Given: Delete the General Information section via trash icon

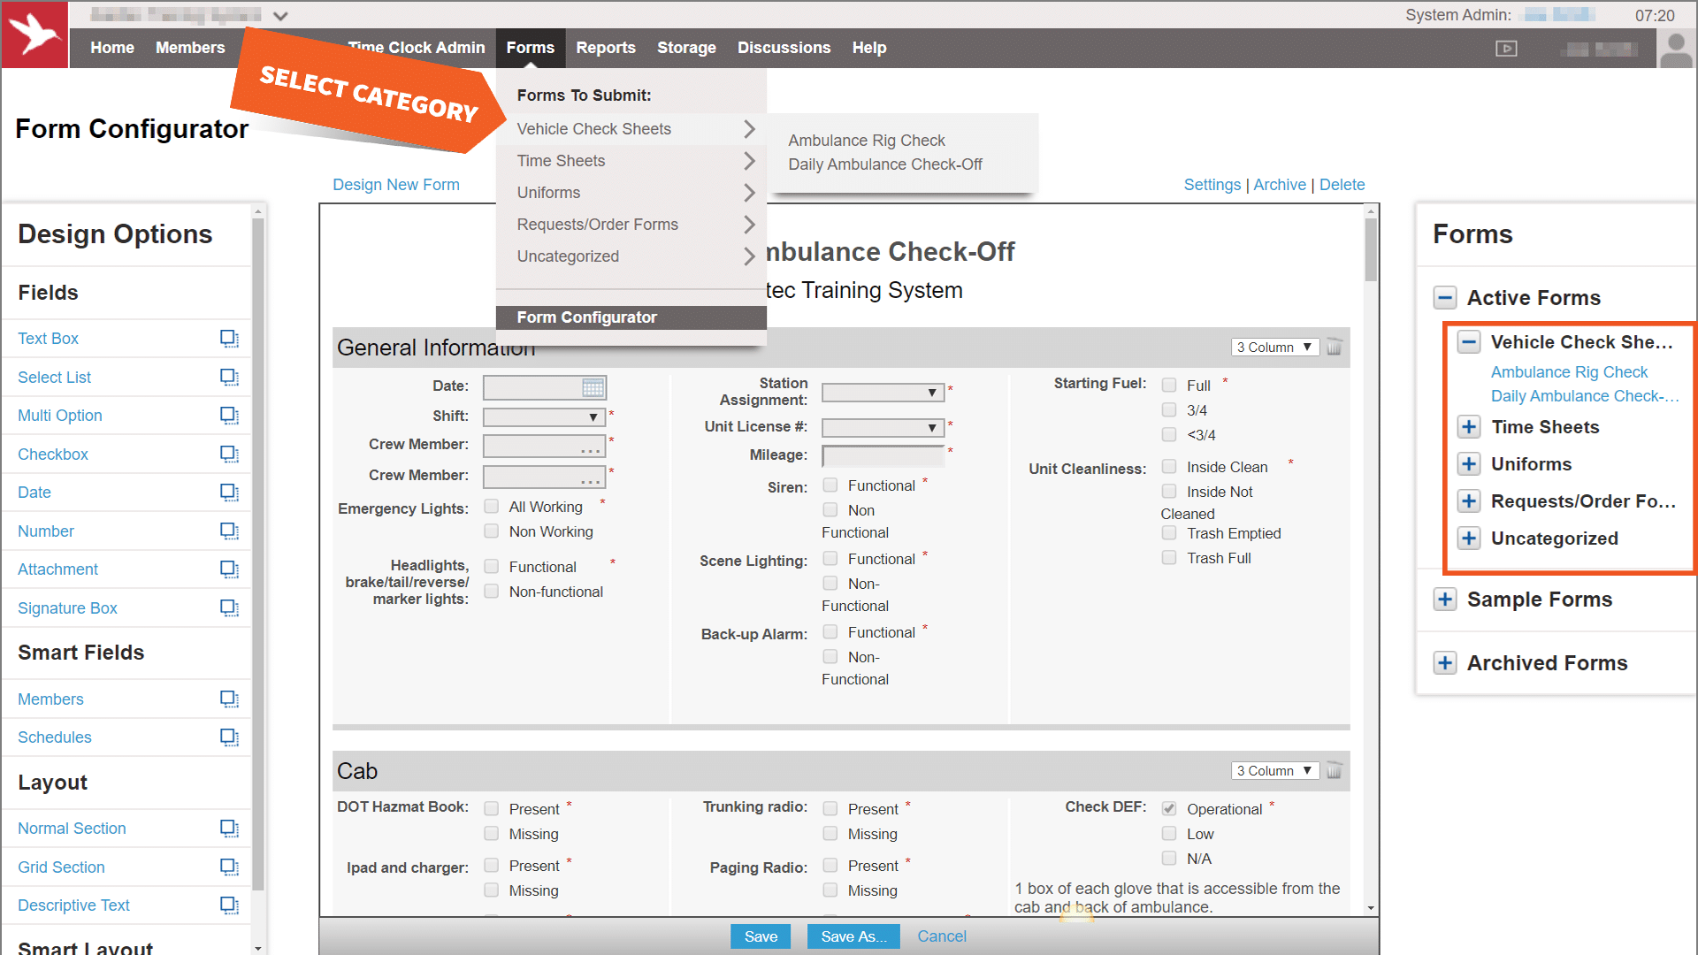Looking at the screenshot, I should [x=1334, y=348].
